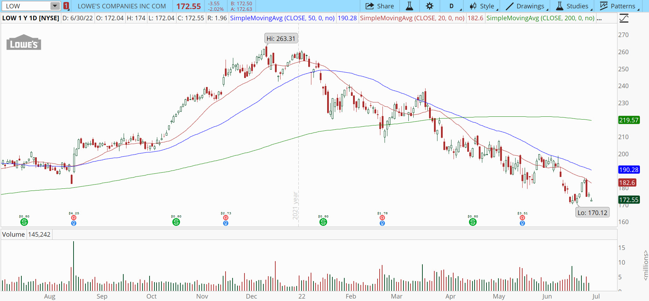This screenshot has height=301, width=649.
Task: Open the Patterns menu
Action: point(620,6)
